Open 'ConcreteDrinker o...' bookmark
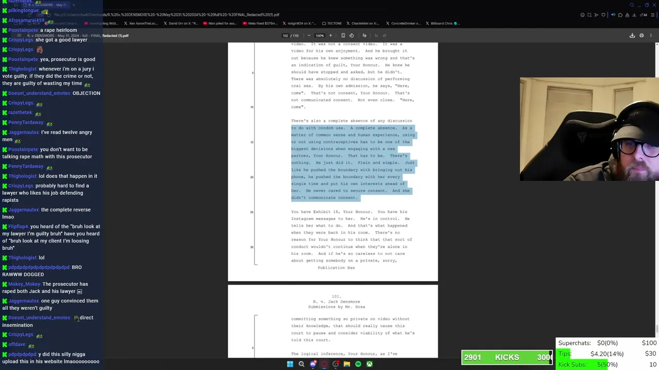659x370 pixels. [402, 23]
